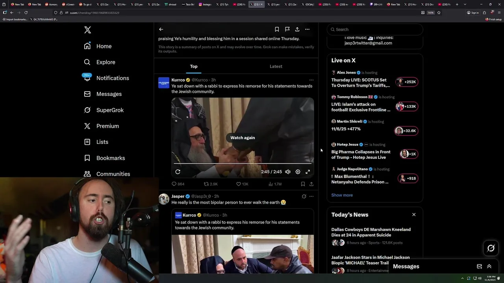Bookmark Kurrco's post
The image size is (504, 283).
tap(303, 184)
